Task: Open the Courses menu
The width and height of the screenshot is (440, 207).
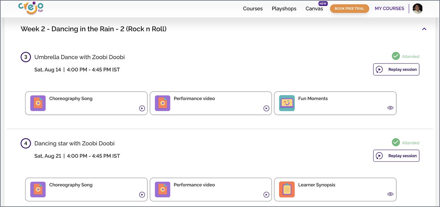Action: click(253, 8)
